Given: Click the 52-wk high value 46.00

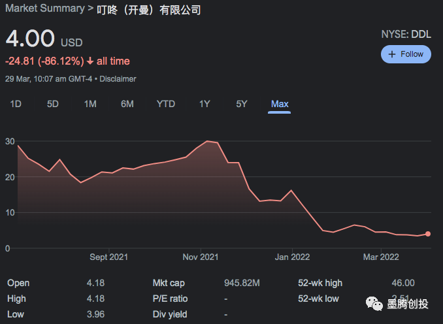Looking at the screenshot, I should coord(402,283).
